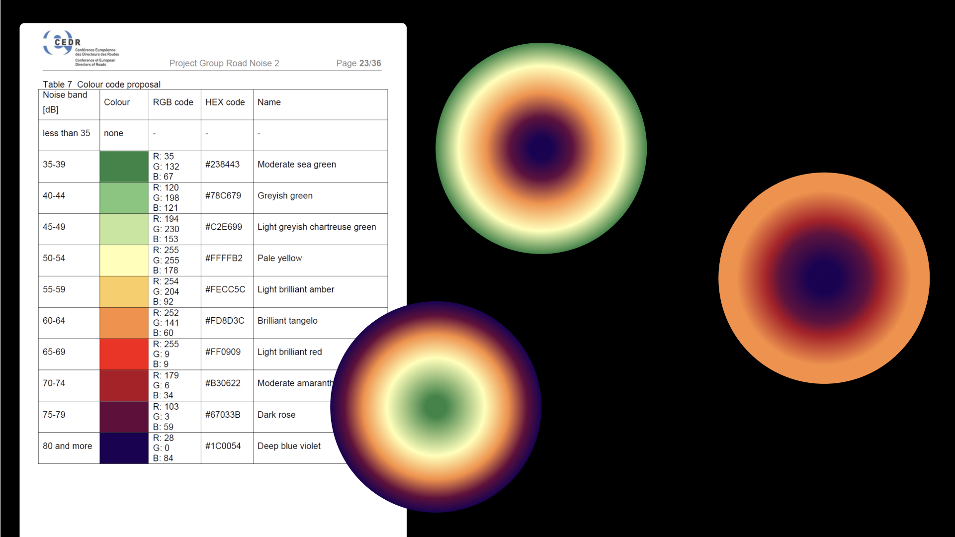Click the greyish green colour swatch
This screenshot has width=955, height=537.
tap(124, 197)
